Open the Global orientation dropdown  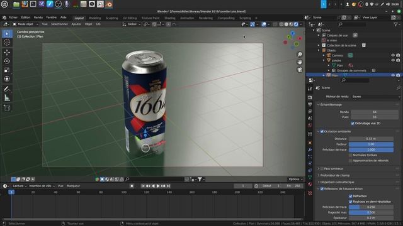(x=132, y=24)
